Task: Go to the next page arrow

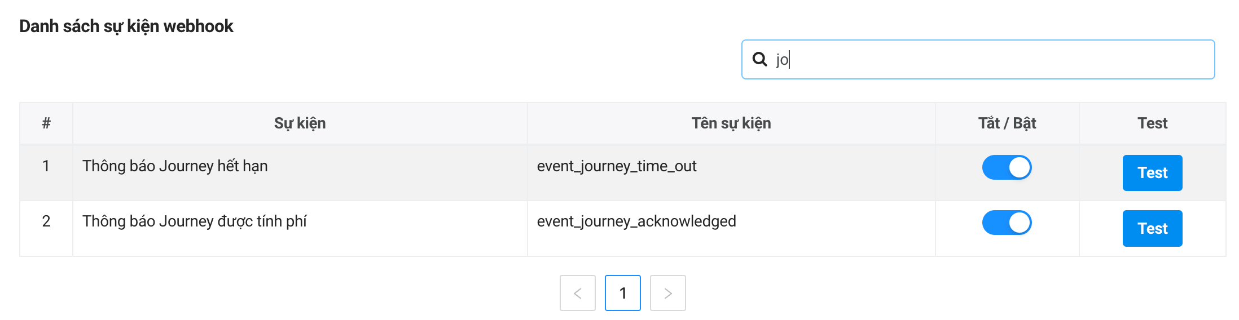Action: point(667,293)
